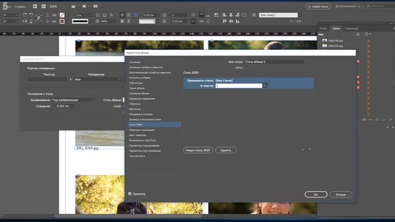
Task: Click the fill color swatch with red slash
Action: 62,15
